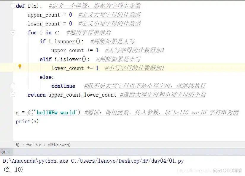This screenshot has width=245, height=176.
Task: Click 'lower_count += 1' on highlighted line
Action: 75,68
